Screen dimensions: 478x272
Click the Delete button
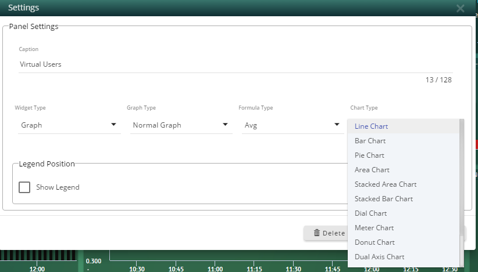326,233
